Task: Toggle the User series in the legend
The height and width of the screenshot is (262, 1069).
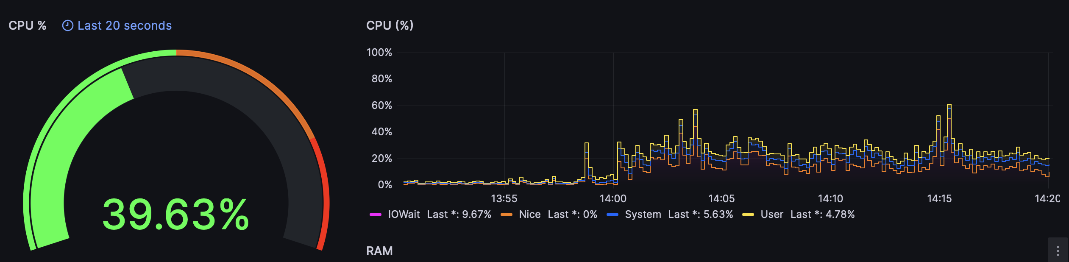Action: 772,215
